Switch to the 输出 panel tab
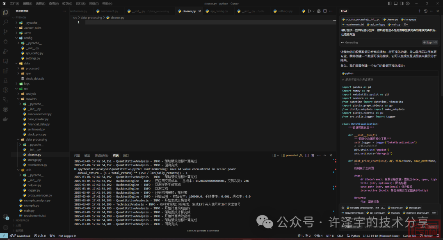The image size is (443, 240). coord(87,155)
